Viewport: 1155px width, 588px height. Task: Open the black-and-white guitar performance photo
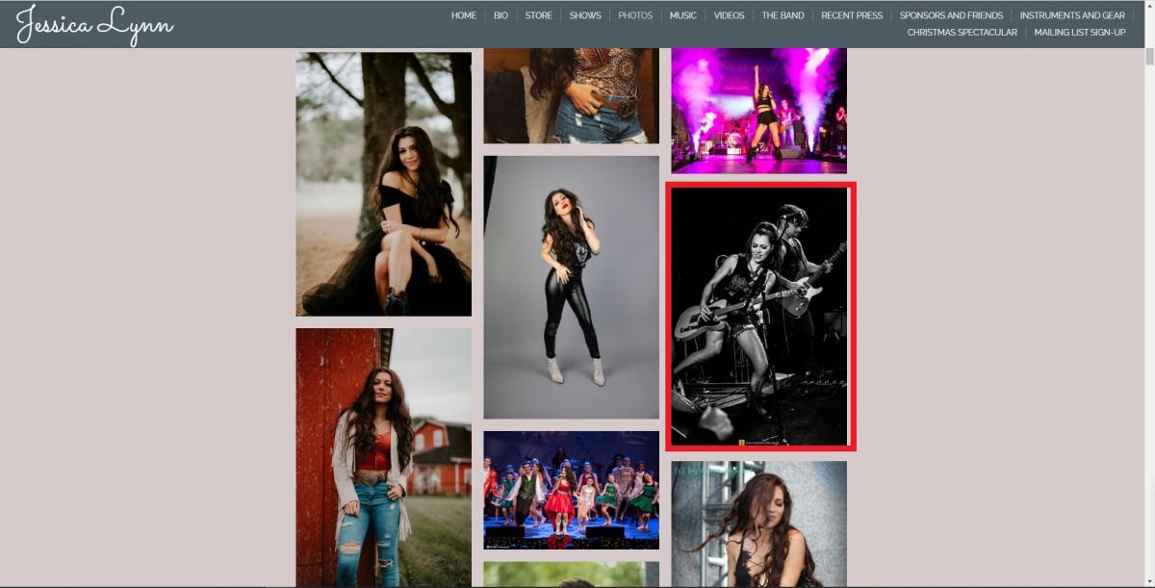coord(759,317)
